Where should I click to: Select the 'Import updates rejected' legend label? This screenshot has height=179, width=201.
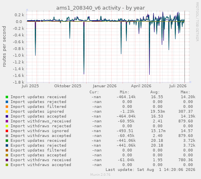click(38, 102)
